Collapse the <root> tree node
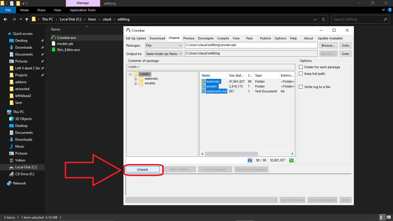Screen dimensions: 393x221 pos(130,74)
